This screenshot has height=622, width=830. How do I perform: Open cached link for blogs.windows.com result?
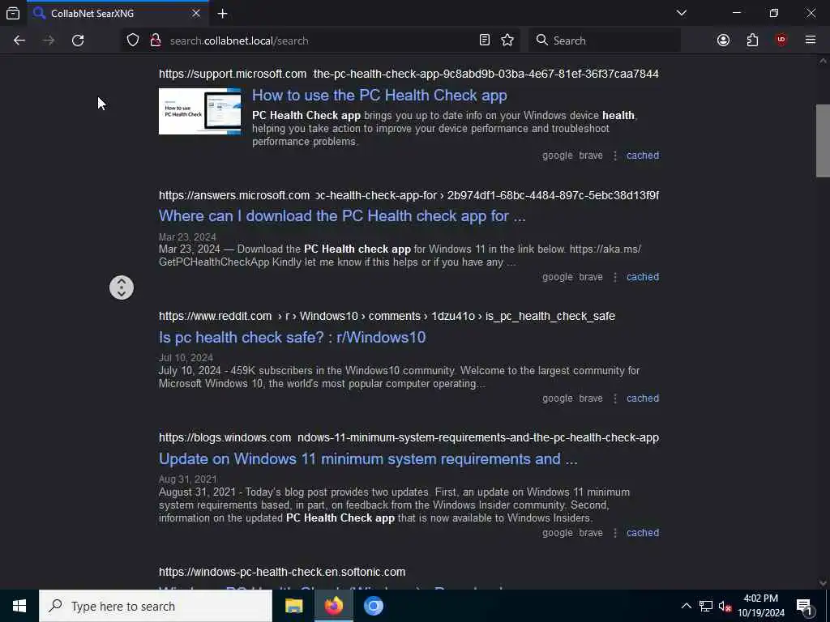point(643,533)
